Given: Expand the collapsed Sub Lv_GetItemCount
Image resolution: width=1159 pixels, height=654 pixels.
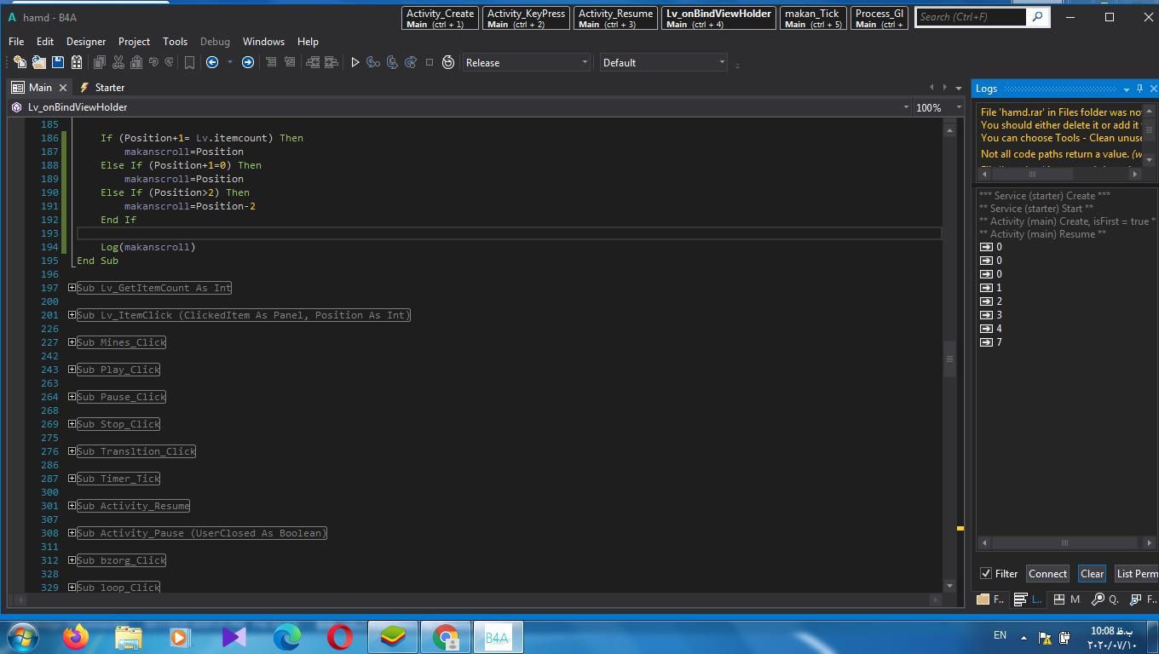Looking at the screenshot, I should point(72,288).
